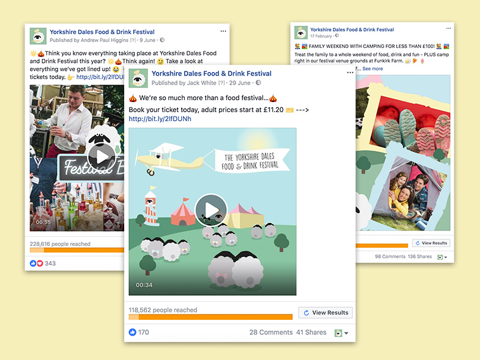The image size is (480, 360).
Task: Click the 343 reactions count
Action: [50, 263]
